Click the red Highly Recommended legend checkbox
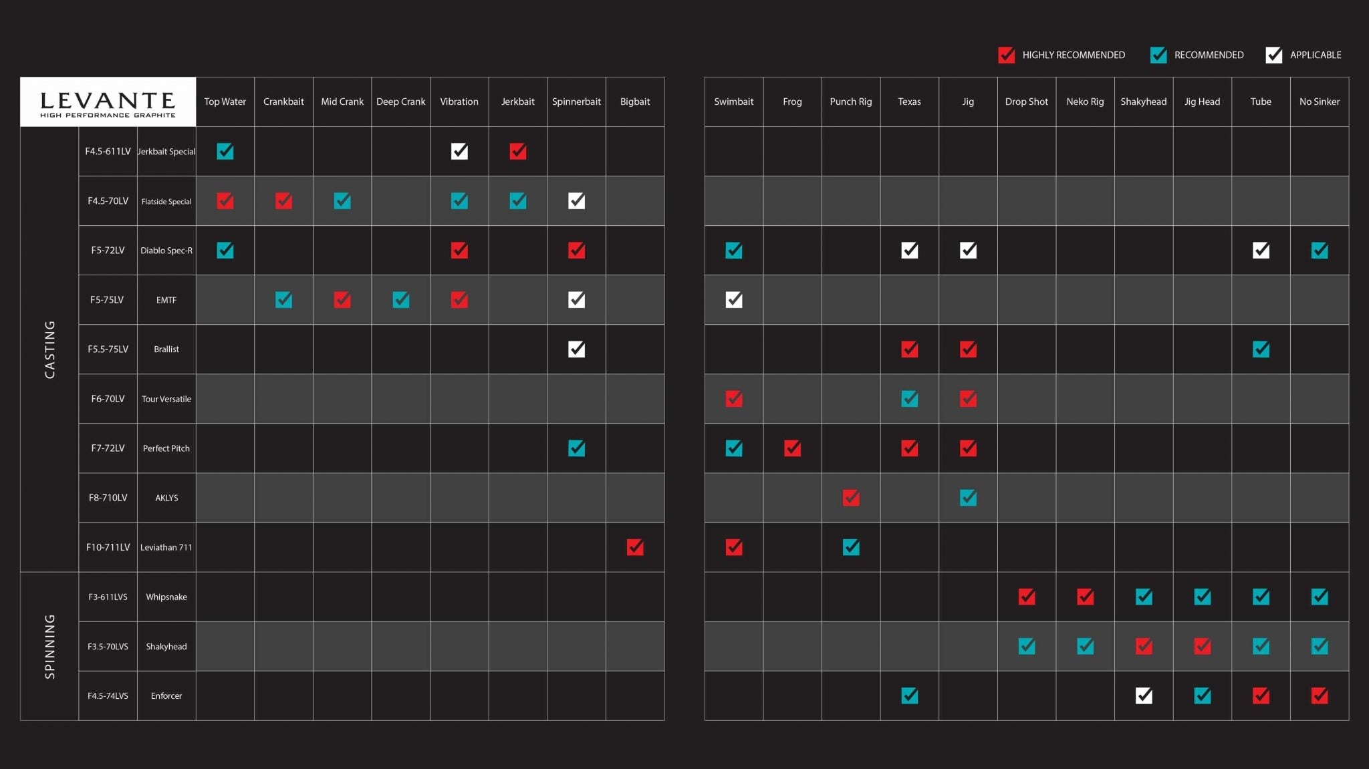 (1006, 55)
